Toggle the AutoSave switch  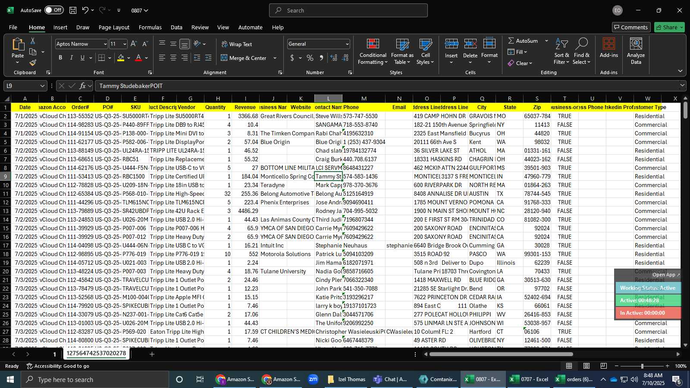click(54, 10)
